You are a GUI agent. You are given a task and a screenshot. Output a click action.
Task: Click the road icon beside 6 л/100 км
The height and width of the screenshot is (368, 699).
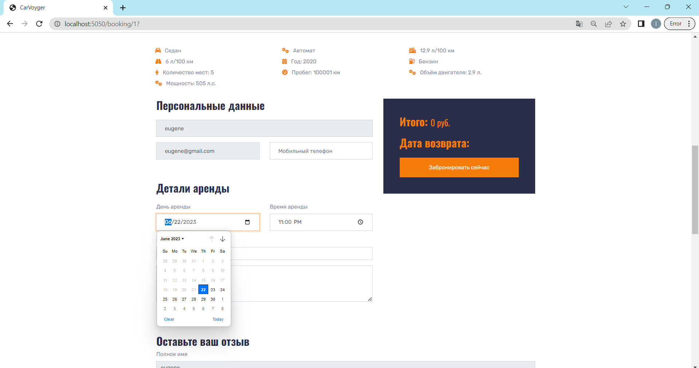tap(158, 62)
